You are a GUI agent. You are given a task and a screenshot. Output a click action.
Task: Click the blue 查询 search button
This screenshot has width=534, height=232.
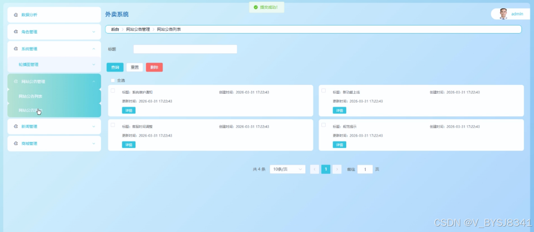115,67
